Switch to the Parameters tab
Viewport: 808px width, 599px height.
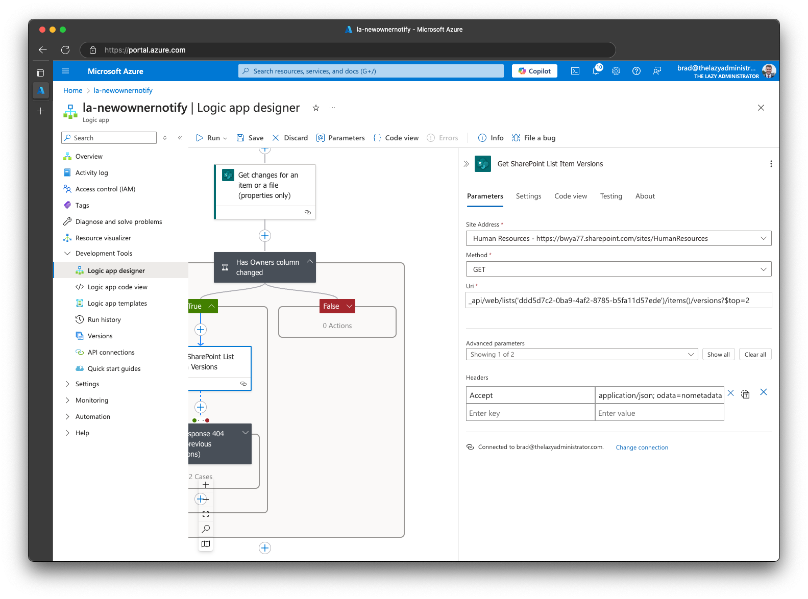tap(485, 196)
